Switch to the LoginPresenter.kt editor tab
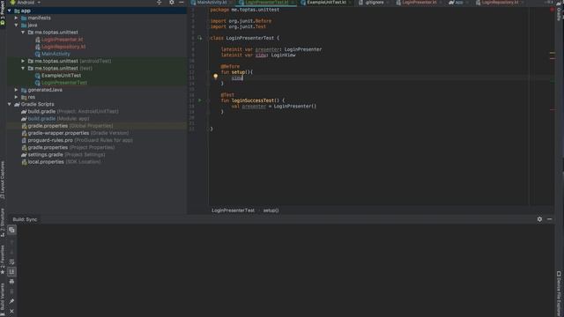The height and width of the screenshot is (317, 564). coord(419,3)
